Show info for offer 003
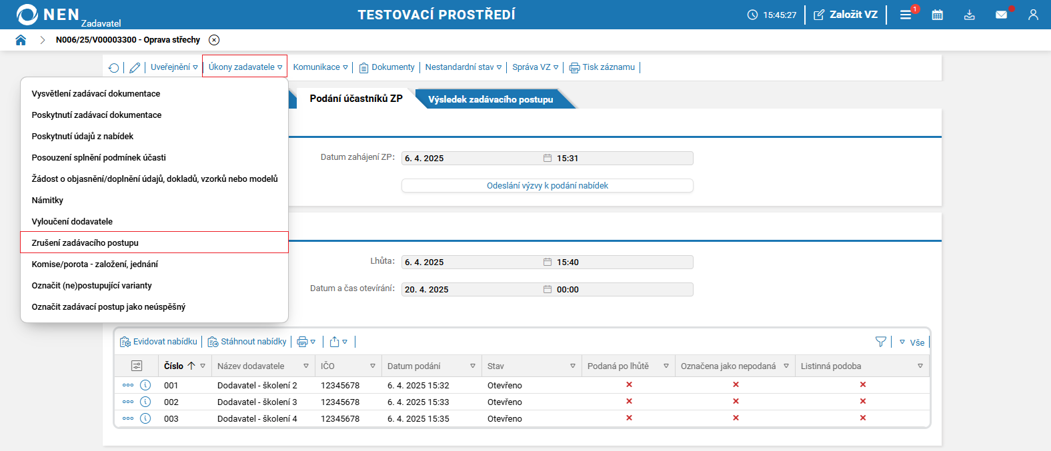The height and width of the screenshot is (451, 1051). tap(145, 418)
